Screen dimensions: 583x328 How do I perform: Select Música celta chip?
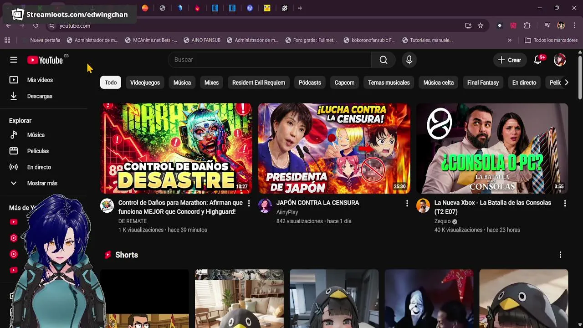[438, 82]
